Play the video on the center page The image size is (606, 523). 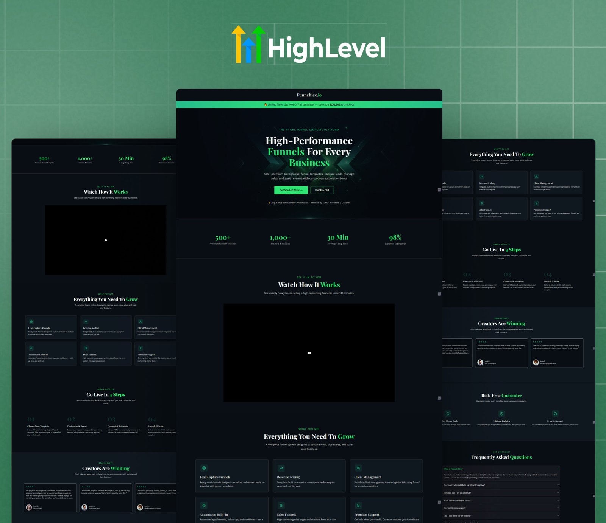pyautogui.click(x=309, y=353)
